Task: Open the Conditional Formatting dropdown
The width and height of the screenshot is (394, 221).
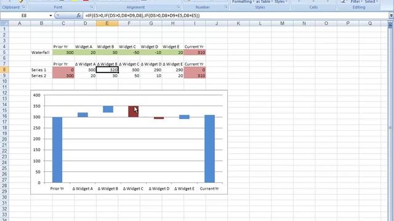Action: [243, 2]
